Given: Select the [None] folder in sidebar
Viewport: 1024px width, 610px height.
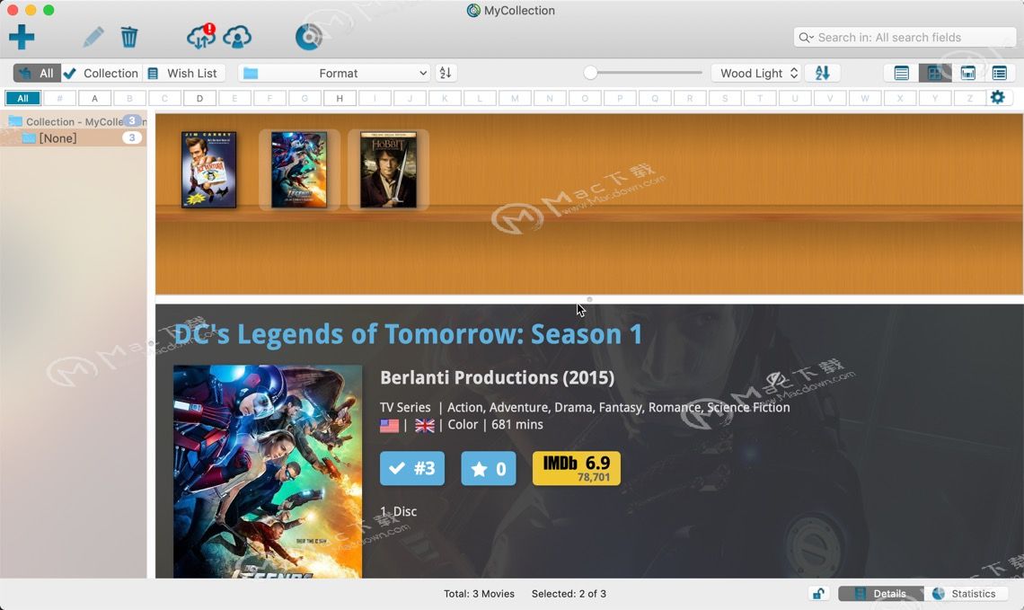Looking at the screenshot, I should tap(73, 137).
